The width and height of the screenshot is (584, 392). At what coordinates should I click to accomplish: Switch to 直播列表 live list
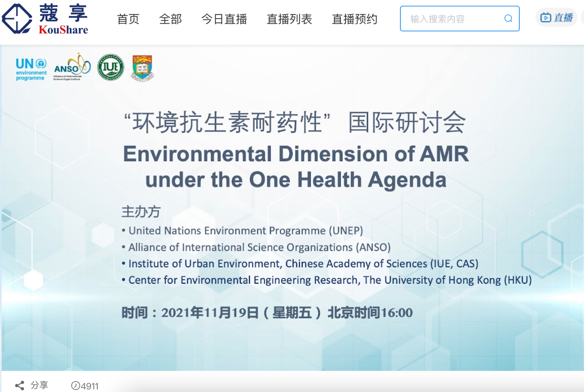coord(289,19)
